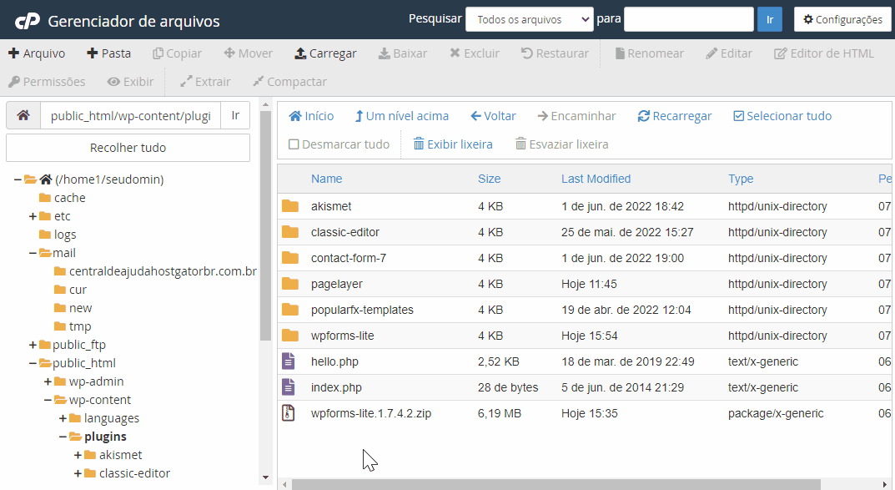The height and width of the screenshot is (490, 895).
Task: Select the wpforms-lite folder icon in list
Action: 290,336
